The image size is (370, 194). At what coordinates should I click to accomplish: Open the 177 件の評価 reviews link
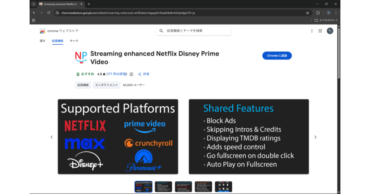click(117, 74)
